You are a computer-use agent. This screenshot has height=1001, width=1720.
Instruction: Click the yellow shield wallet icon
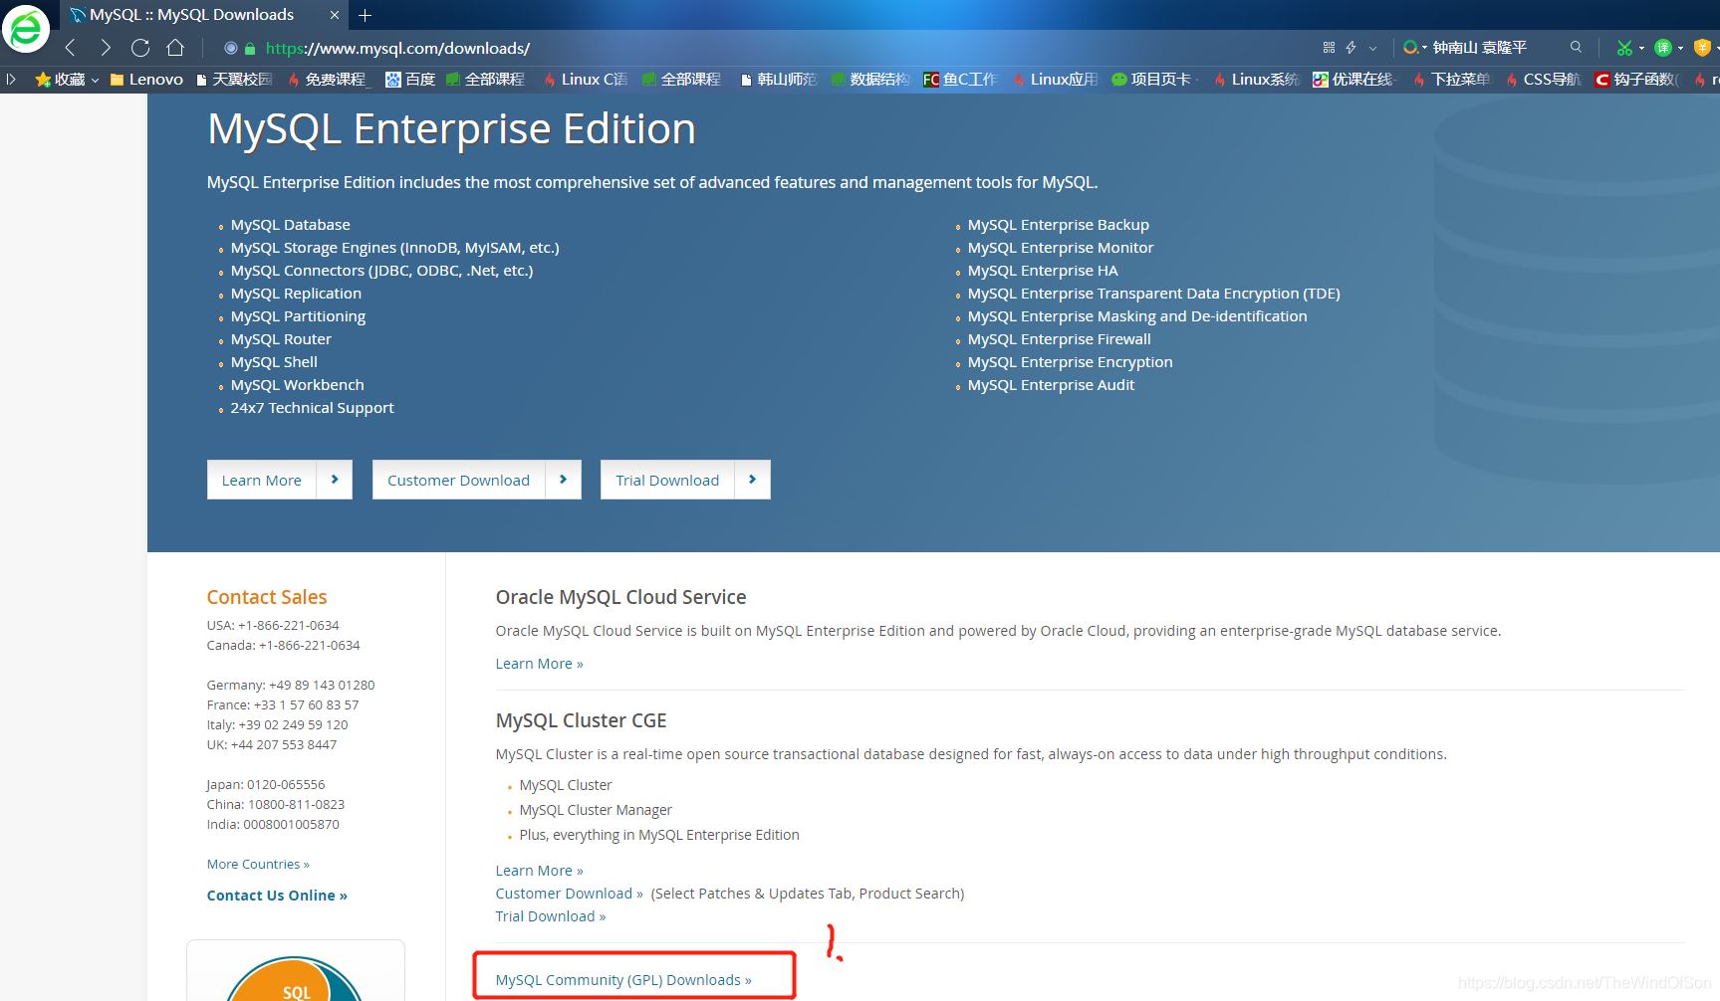click(1702, 48)
